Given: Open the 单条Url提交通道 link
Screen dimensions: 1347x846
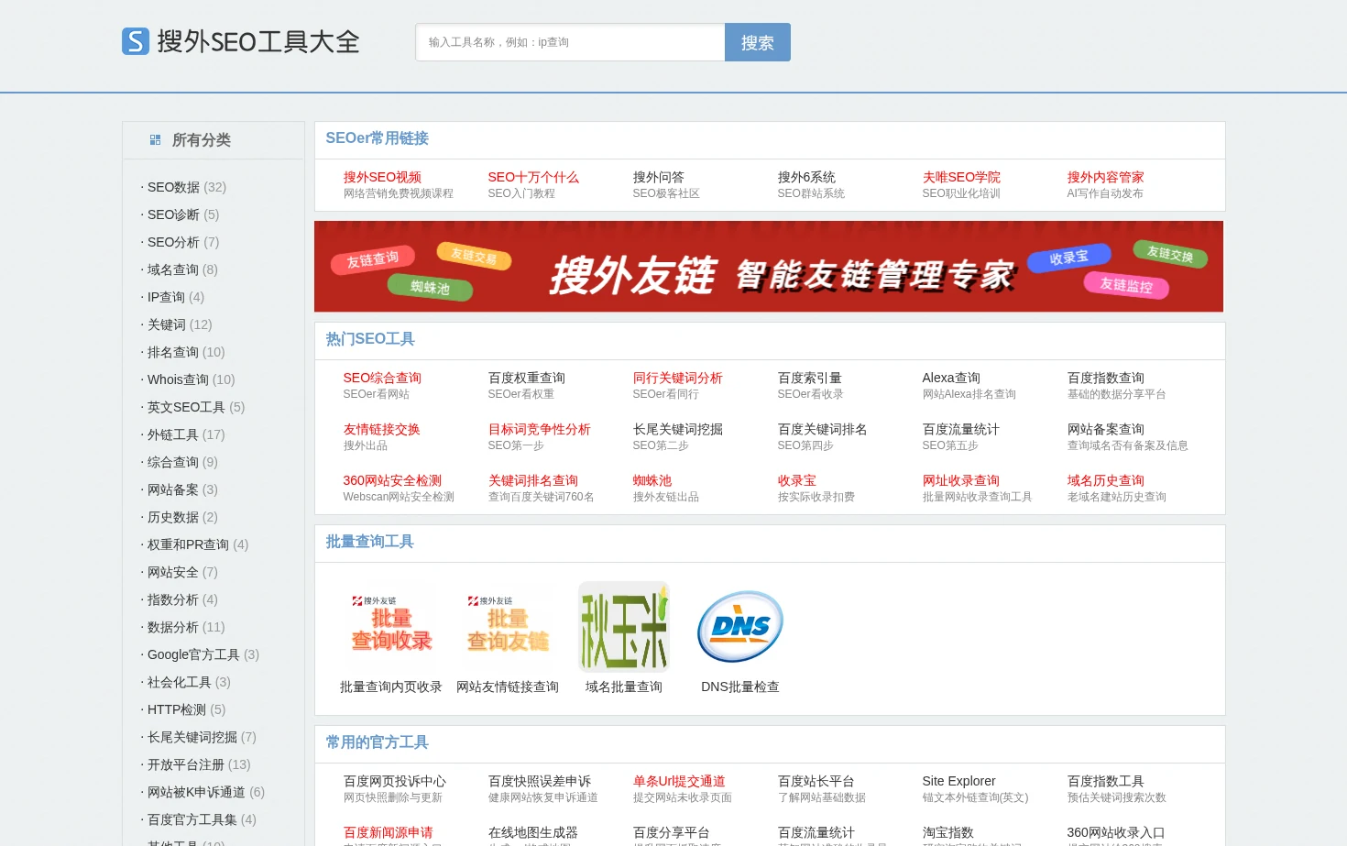Looking at the screenshot, I should point(679,781).
